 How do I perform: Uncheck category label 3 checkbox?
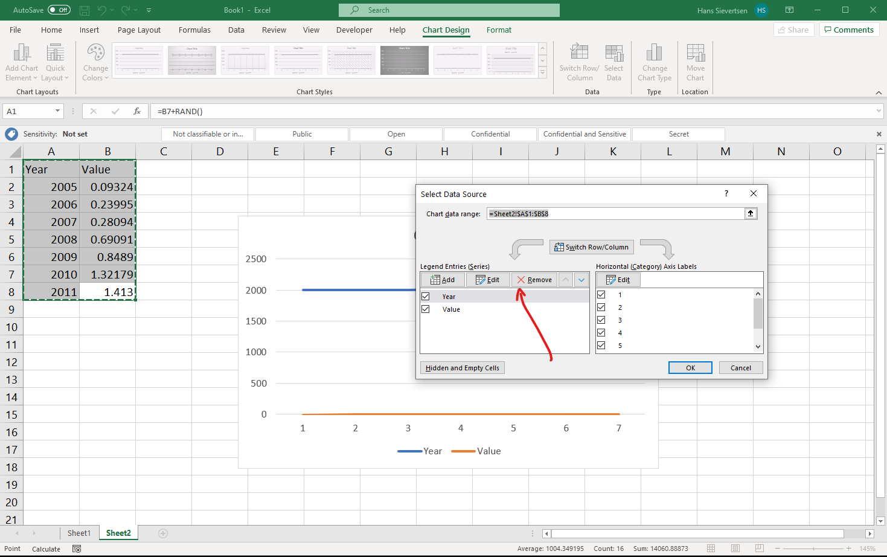click(x=601, y=320)
